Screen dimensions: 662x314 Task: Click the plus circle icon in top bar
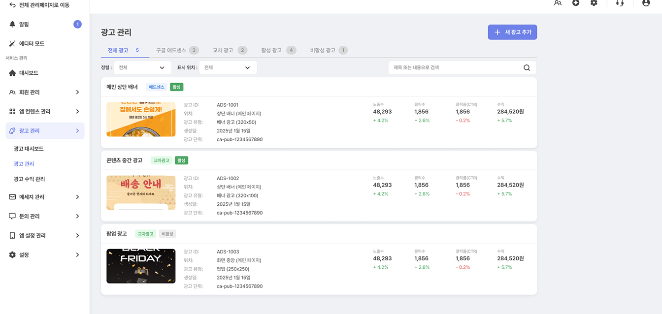pos(575,3)
